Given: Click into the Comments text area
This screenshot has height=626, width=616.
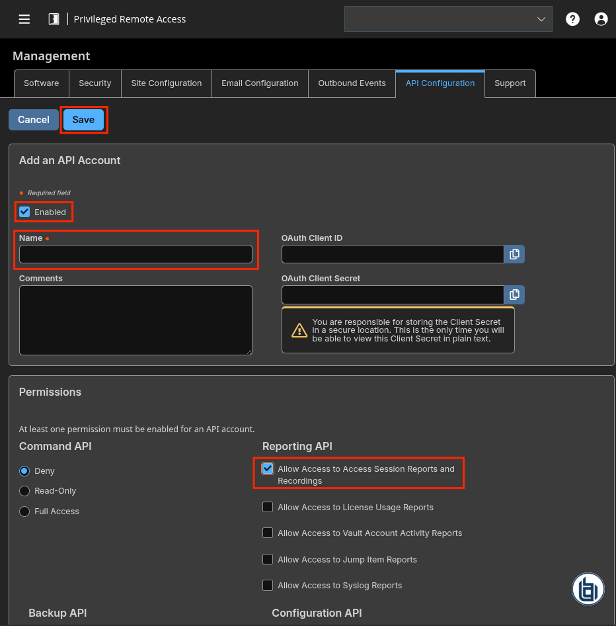Looking at the screenshot, I should (135, 320).
